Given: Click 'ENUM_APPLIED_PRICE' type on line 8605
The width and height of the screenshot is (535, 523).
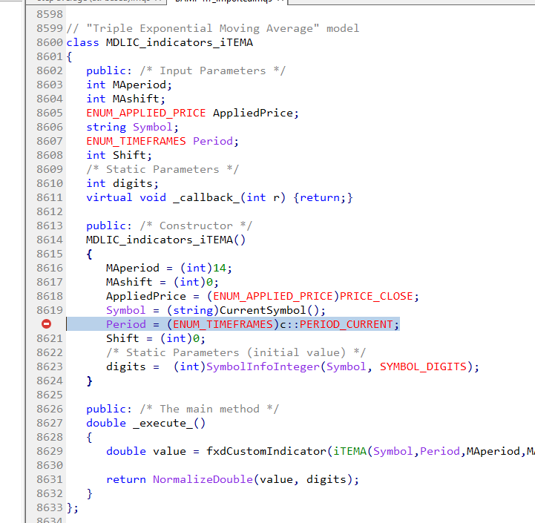Looking at the screenshot, I should (x=146, y=113).
